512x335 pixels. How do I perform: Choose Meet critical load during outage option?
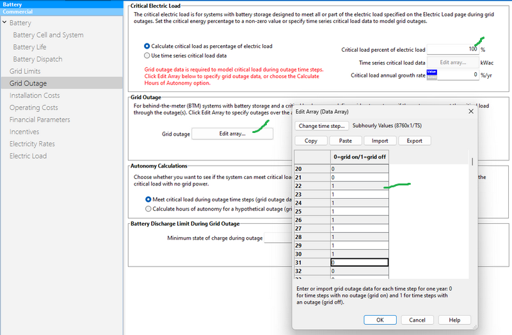coord(149,199)
